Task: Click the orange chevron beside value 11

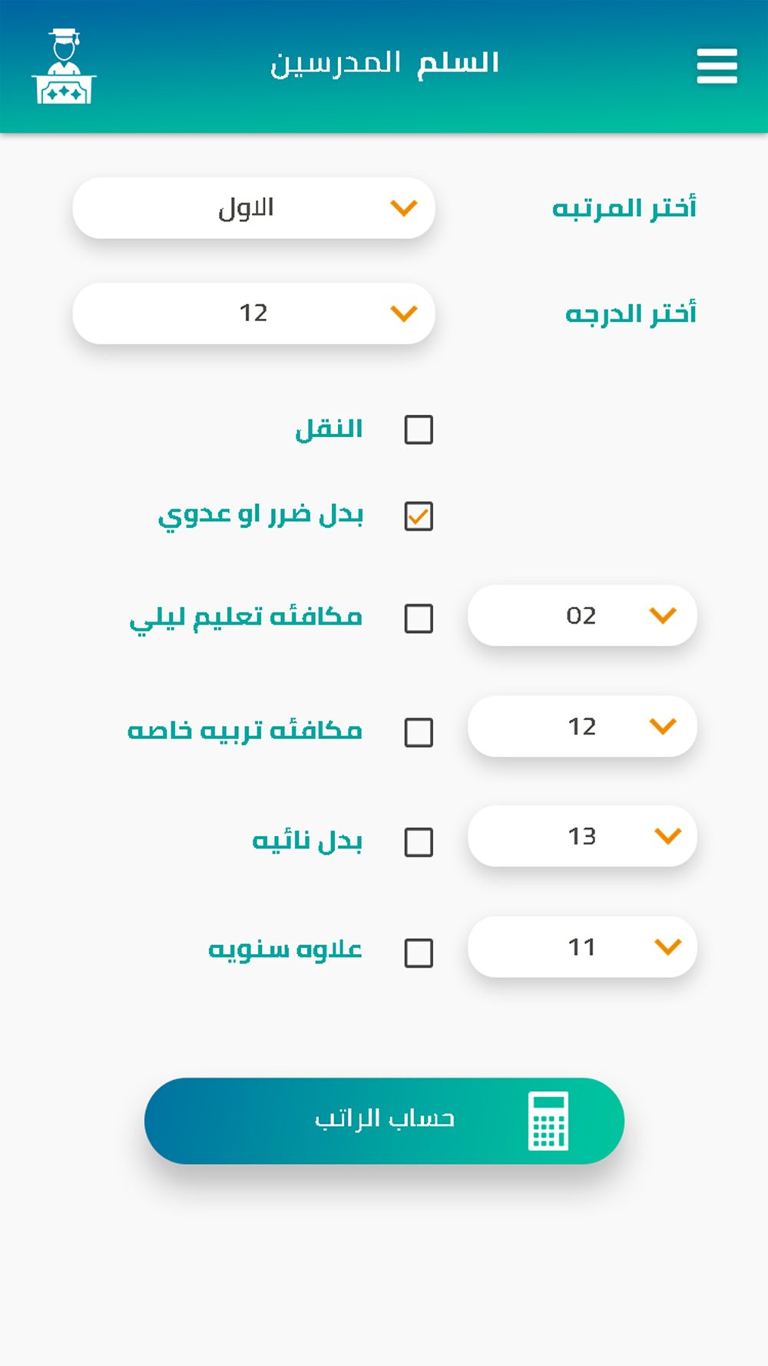Action: coord(668,947)
